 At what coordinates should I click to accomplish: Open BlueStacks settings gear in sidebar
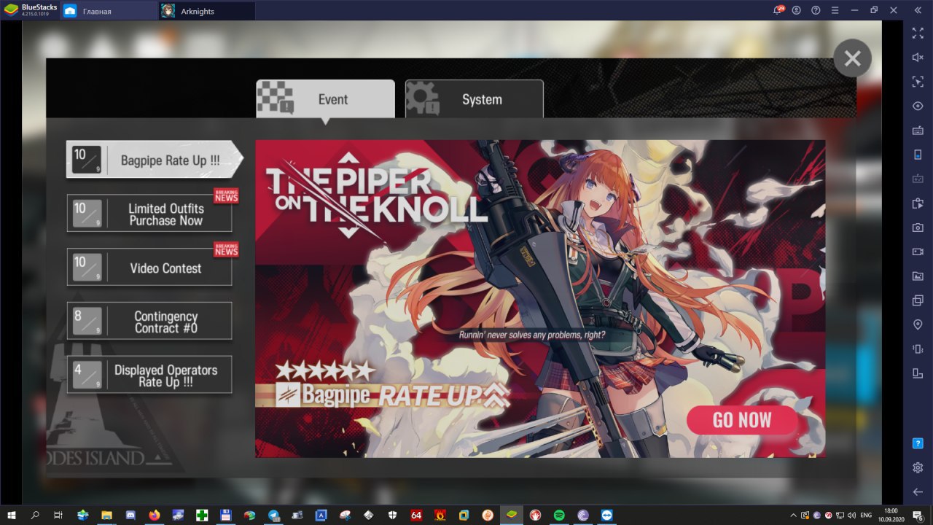(x=918, y=467)
